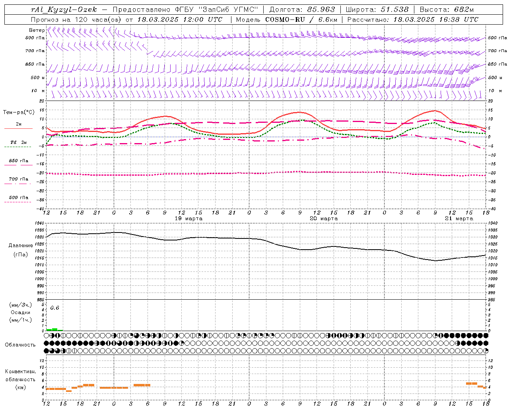Click the 500 гПа dotted temperature legend line

click(18, 202)
